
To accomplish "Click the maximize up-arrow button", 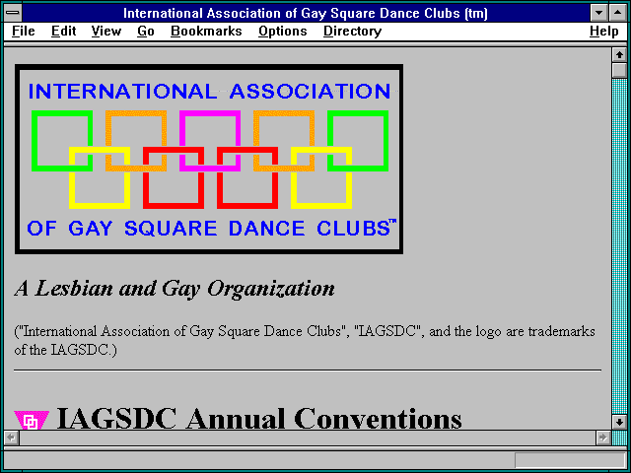I will click(618, 13).
